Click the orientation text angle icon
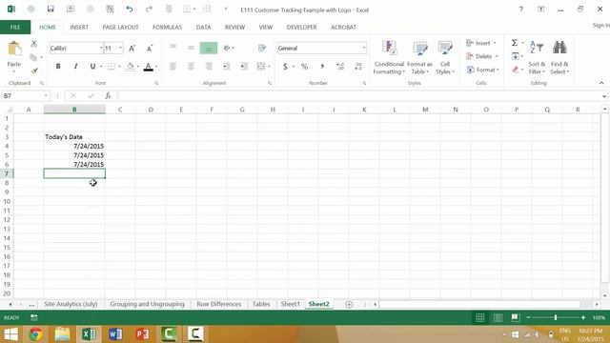The width and height of the screenshot is (610, 343). pos(227,48)
